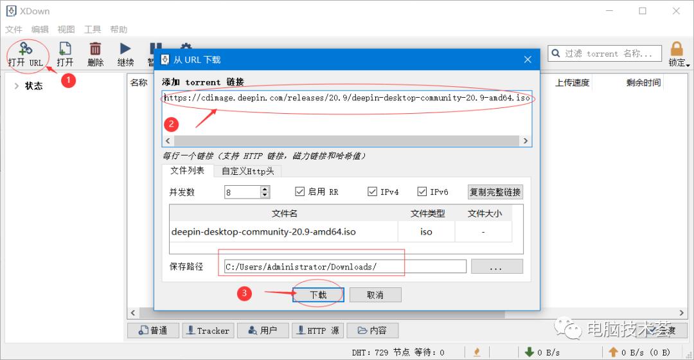Viewport: 694px width, 360px height.
Task: Click the Delete trash toolbar icon
Action: [x=95, y=49]
